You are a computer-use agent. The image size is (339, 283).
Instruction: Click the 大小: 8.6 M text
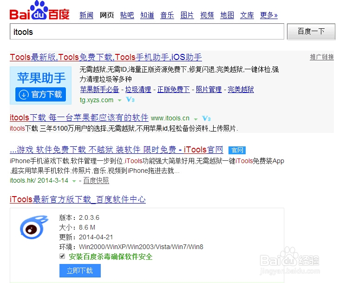click(x=77, y=227)
